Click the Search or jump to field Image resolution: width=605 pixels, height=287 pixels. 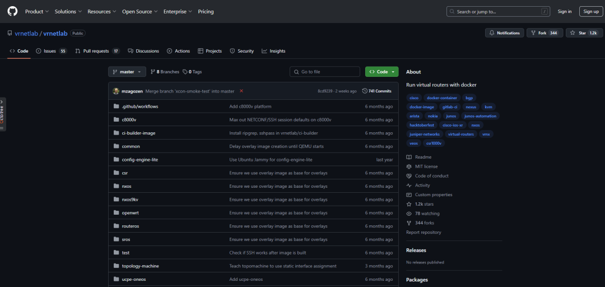coord(498,12)
